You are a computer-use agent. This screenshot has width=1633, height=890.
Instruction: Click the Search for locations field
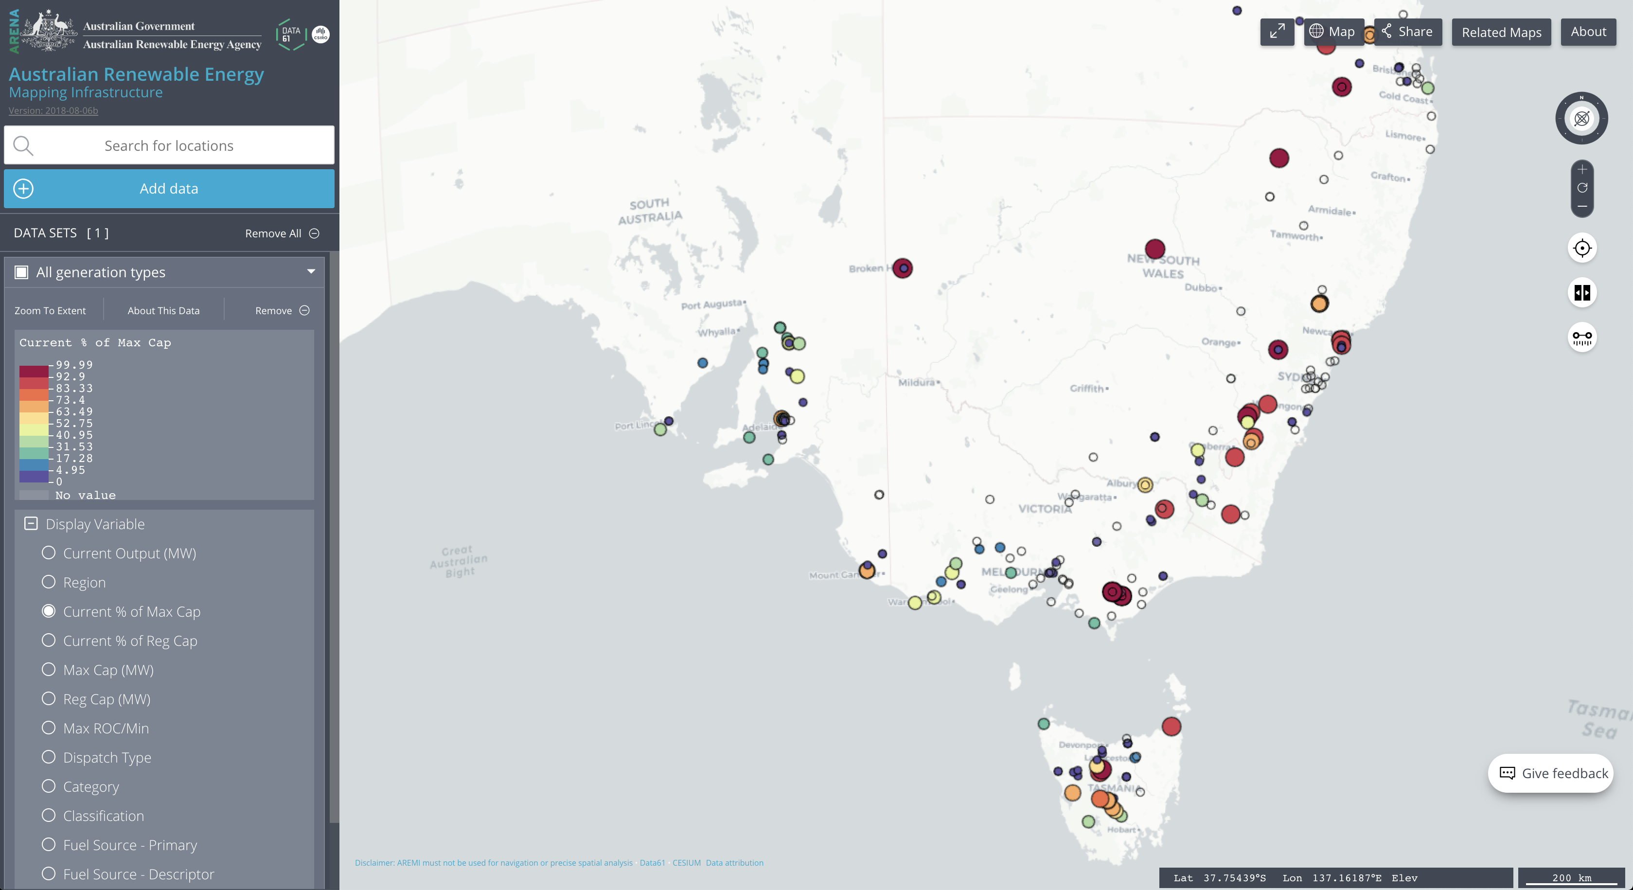(x=169, y=145)
